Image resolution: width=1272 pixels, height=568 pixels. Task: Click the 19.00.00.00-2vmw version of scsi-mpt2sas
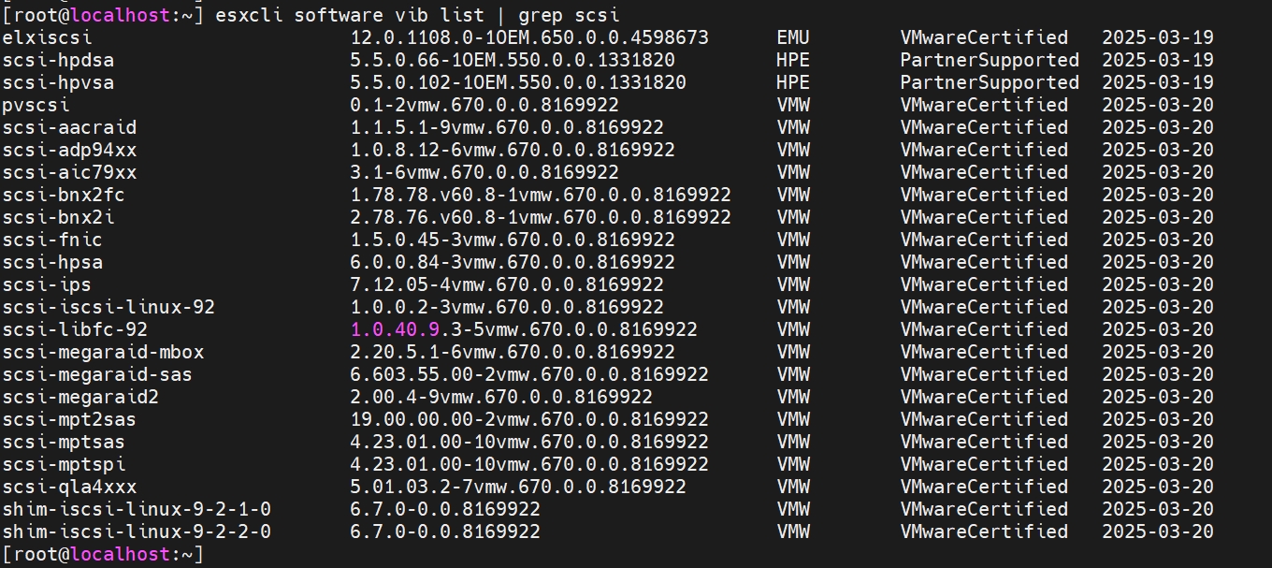click(x=528, y=419)
